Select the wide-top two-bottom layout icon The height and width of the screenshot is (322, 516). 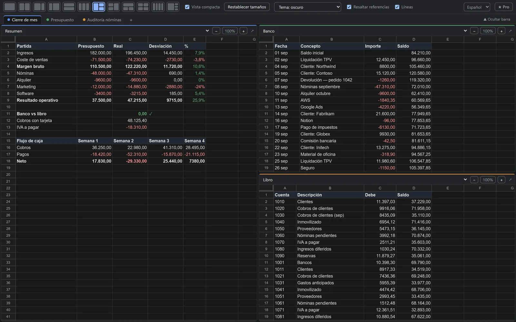point(128,7)
